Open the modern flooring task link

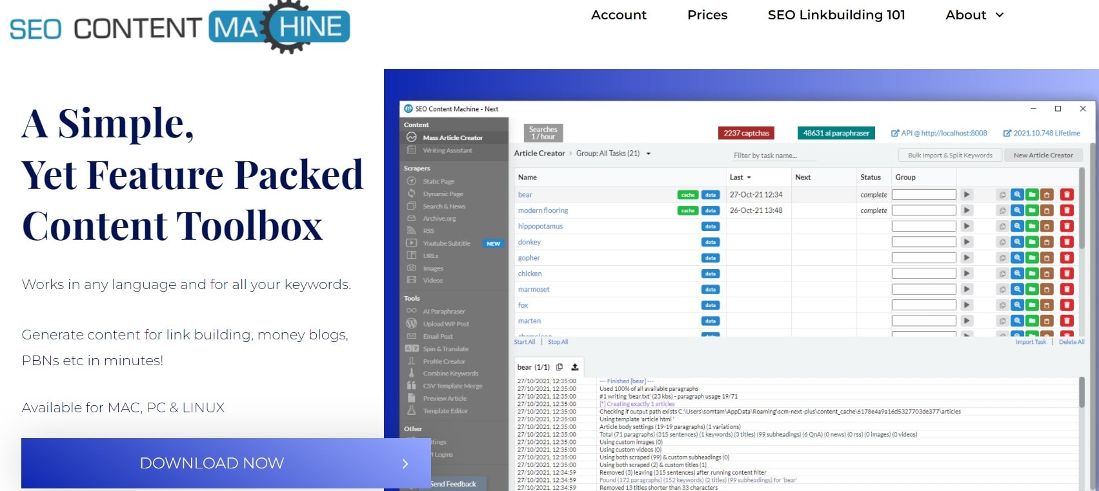coord(543,210)
